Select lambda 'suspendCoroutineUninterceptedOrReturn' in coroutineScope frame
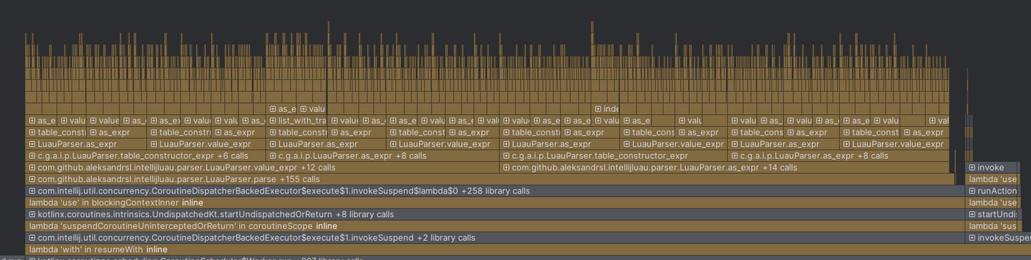The image size is (1031, 260). 494,226
